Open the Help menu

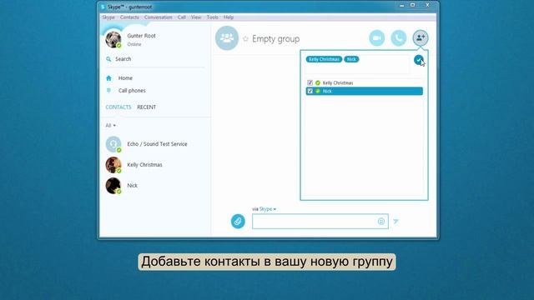click(229, 17)
